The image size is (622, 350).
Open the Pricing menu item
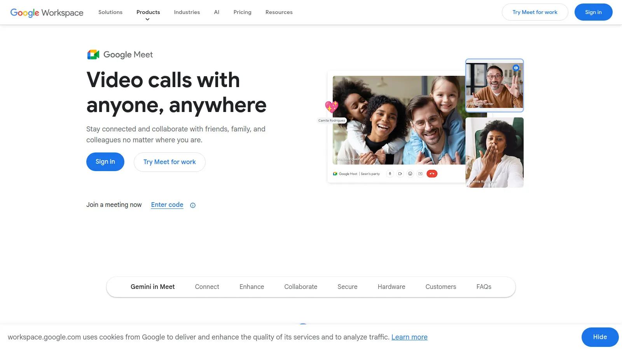(242, 12)
